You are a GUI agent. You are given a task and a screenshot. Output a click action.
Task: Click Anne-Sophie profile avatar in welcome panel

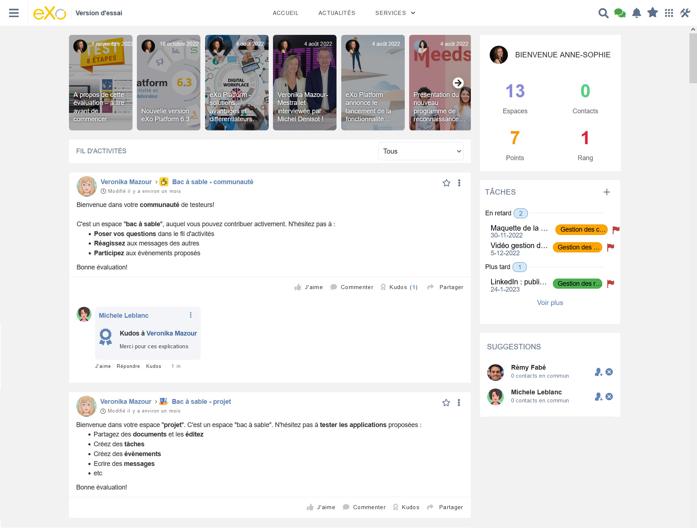tap(499, 55)
